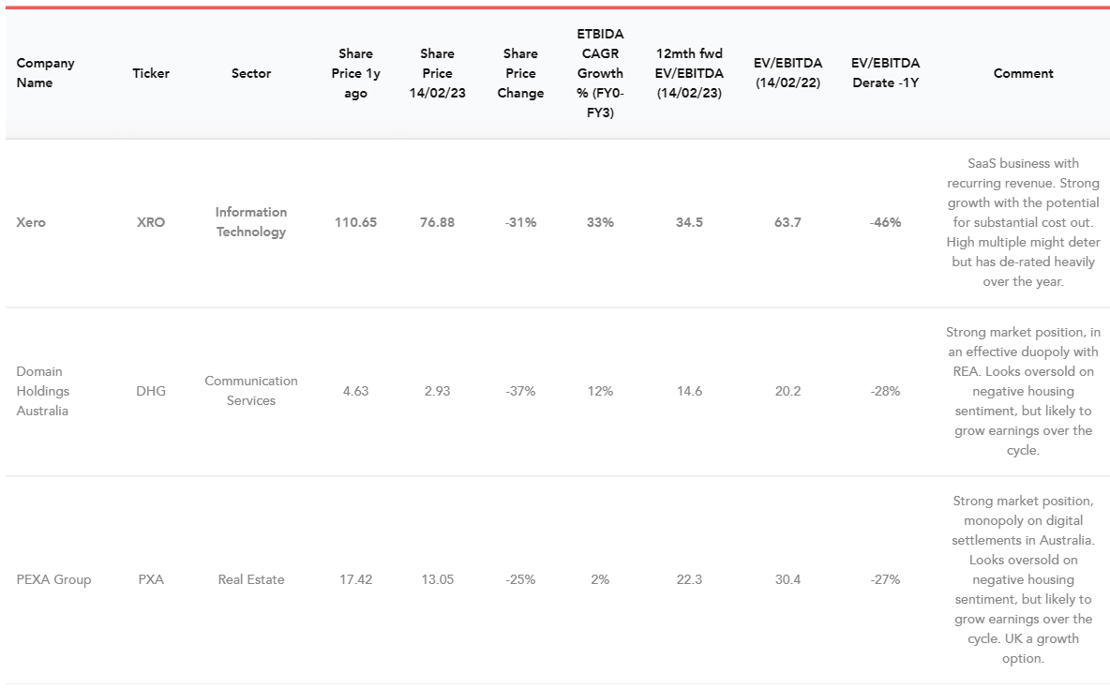Viewport: 1110px width, 689px height.
Task: Select the ETBIDA CAGR Growth % header
Action: point(600,73)
